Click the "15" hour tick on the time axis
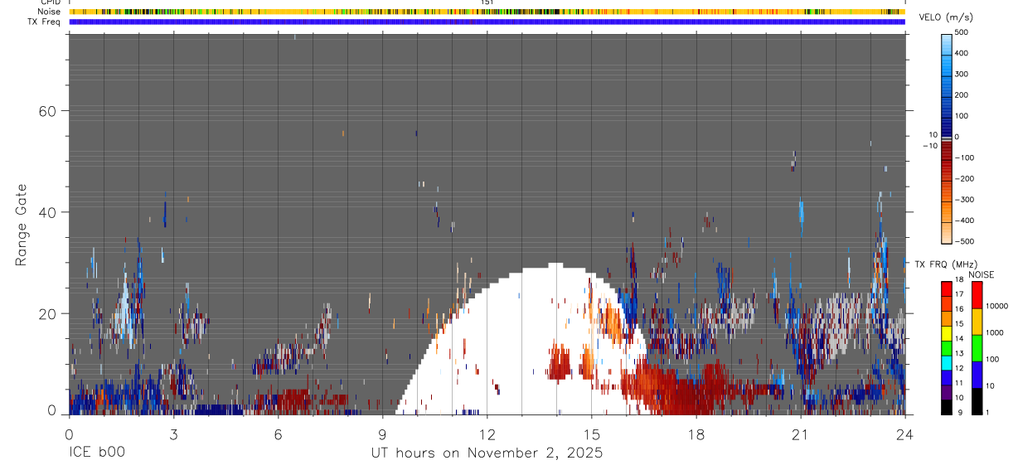1018x470 pixels. (x=591, y=434)
